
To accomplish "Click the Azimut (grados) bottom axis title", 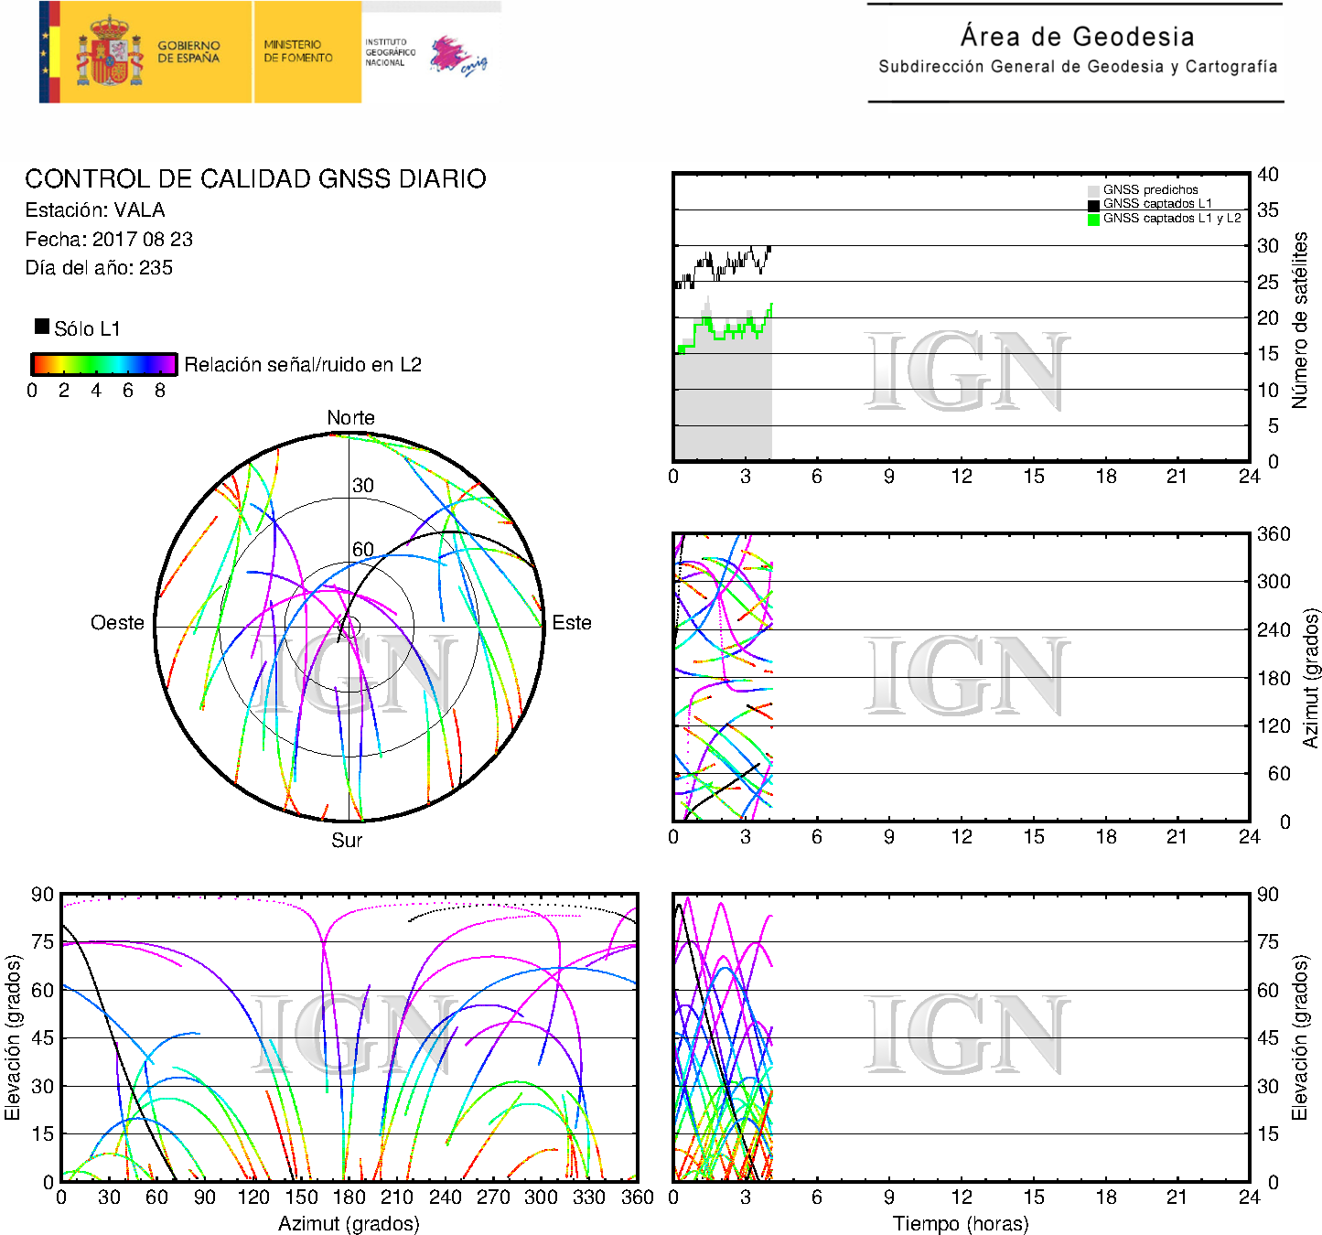I will (x=349, y=1223).
